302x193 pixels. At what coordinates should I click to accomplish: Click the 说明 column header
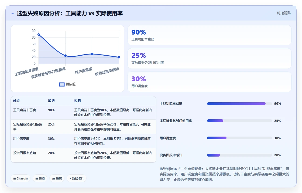(77, 101)
